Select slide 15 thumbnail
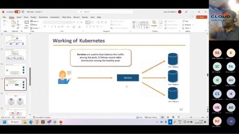 pyautogui.click(x=15, y=99)
